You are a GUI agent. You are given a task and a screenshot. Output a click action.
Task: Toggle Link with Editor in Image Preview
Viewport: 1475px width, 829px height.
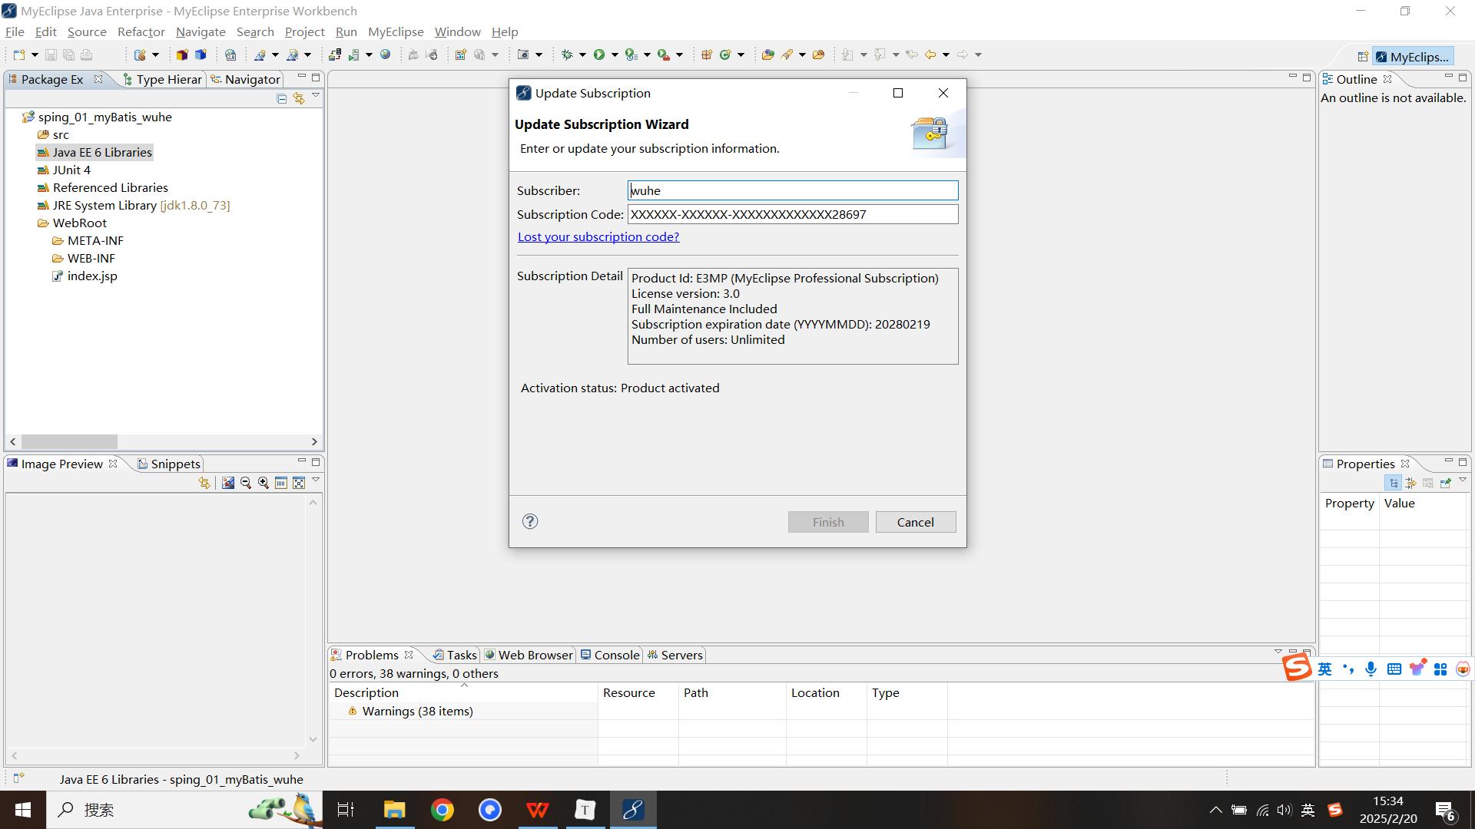[204, 483]
